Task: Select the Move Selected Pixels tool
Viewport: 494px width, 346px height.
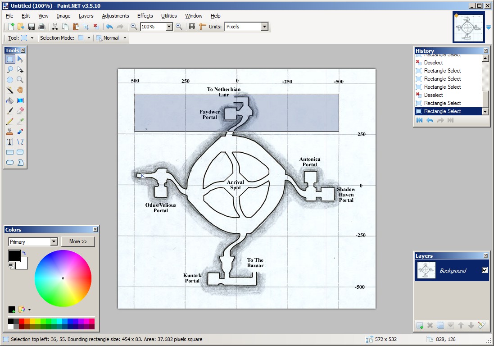Action: click(x=20, y=59)
